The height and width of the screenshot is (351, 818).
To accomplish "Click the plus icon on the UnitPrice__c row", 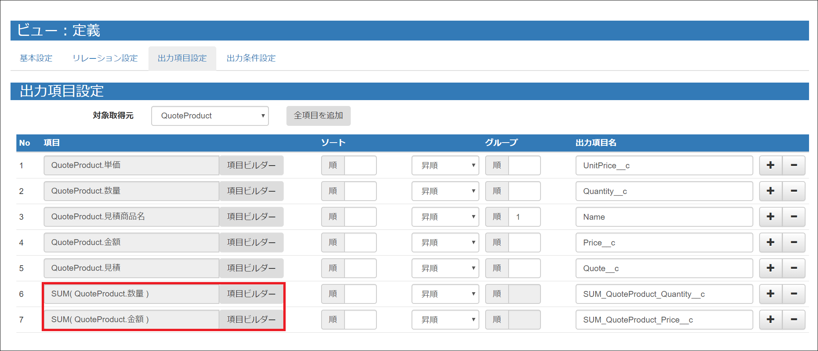I will coord(770,165).
